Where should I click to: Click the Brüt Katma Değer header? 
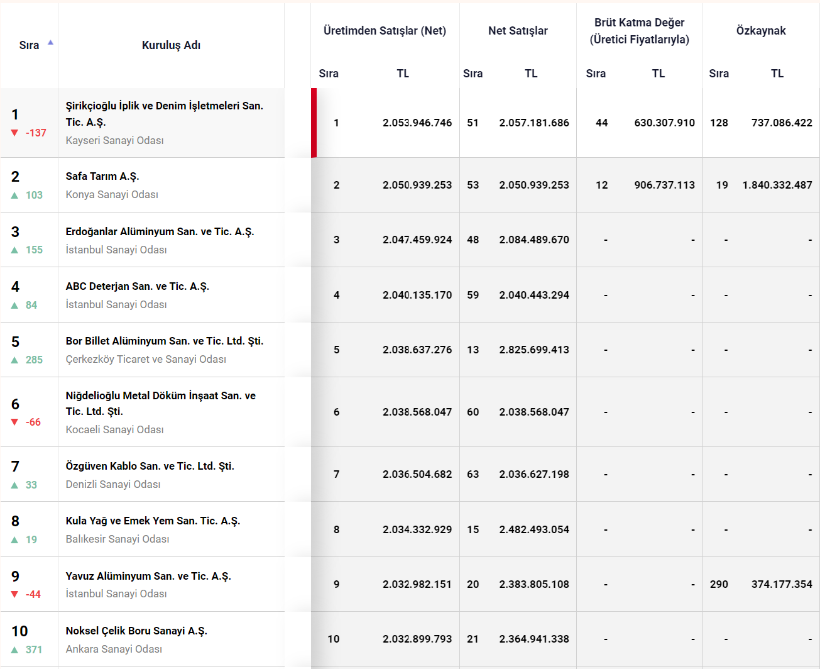point(639,31)
